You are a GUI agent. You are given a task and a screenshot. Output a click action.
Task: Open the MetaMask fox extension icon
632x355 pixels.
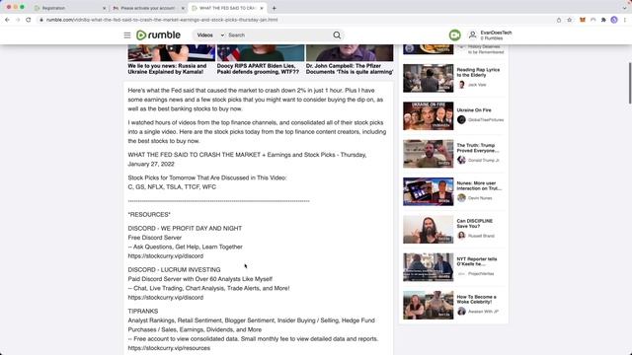click(x=583, y=20)
